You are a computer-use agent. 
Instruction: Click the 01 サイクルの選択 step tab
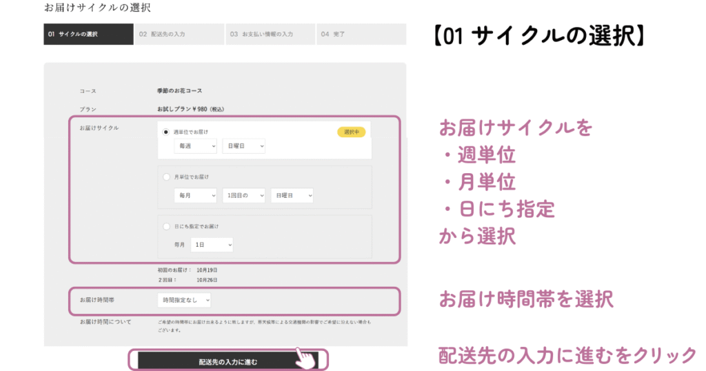pos(88,34)
